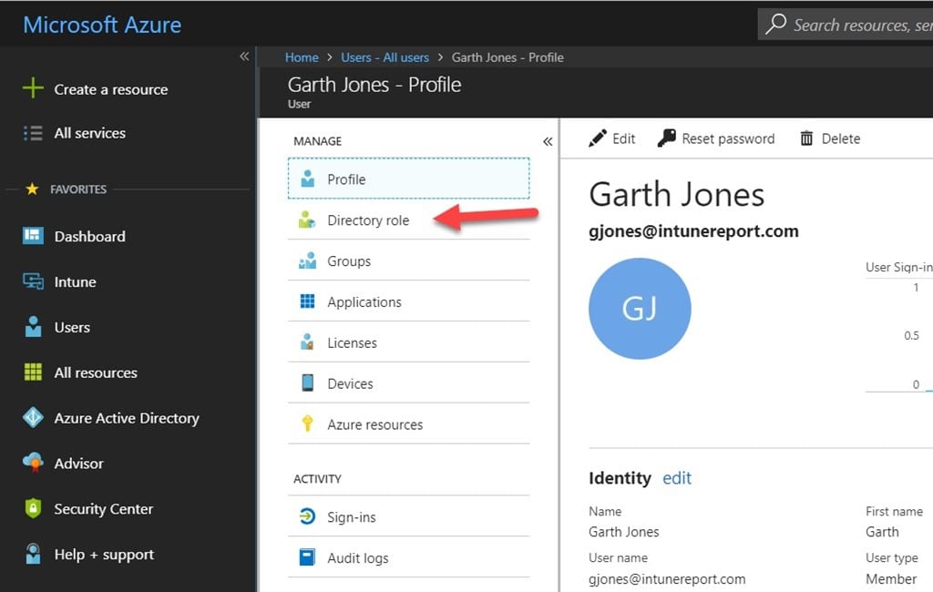Collapse the left Azure sidebar
The width and height of the screenshot is (933, 592).
[x=244, y=56]
